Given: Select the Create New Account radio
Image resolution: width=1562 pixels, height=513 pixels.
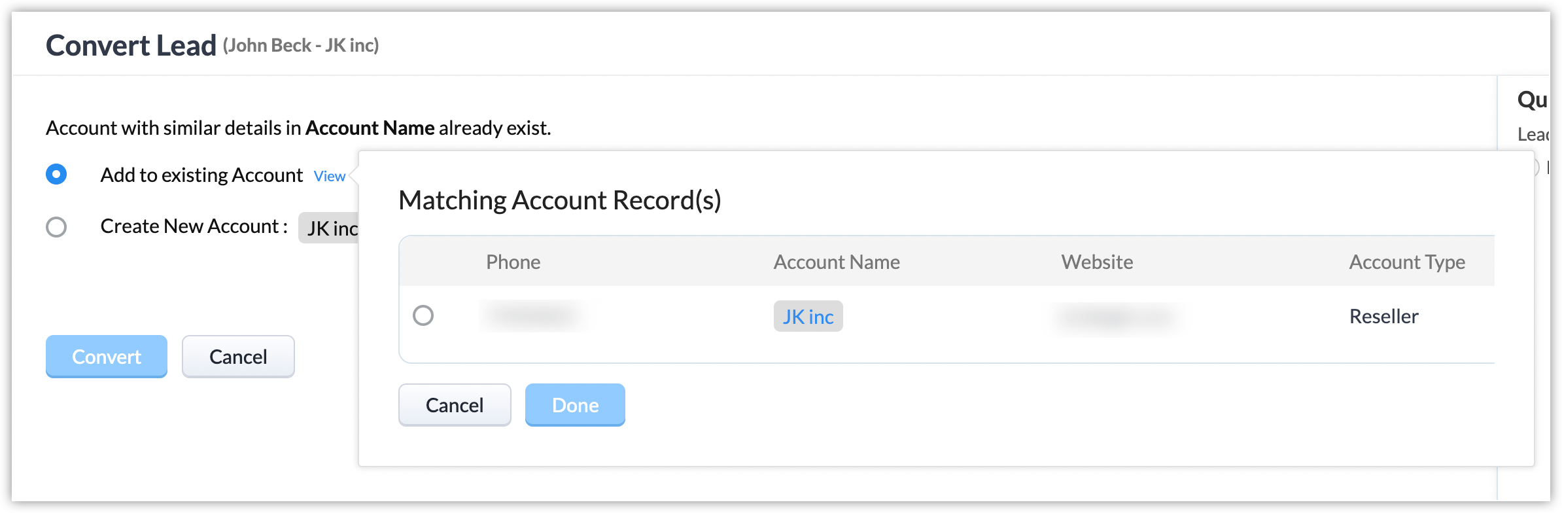Looking at the screenshot, I should point(56,227).
